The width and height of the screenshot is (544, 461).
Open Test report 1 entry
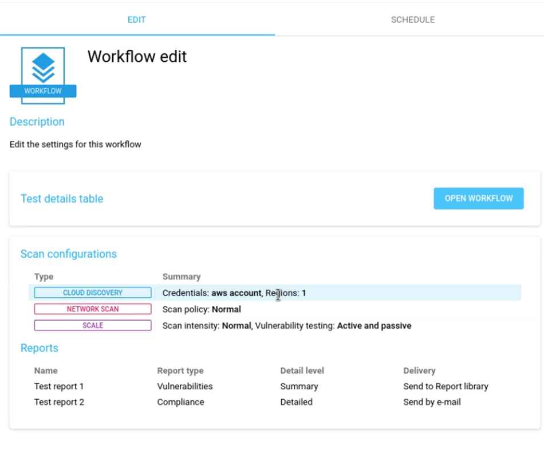pos(59,387)
